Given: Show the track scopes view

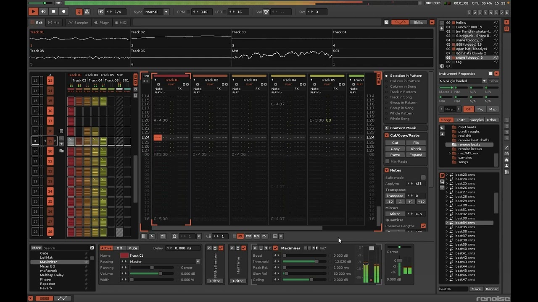Looking at the screenshot, I should (x=400, y=22).
